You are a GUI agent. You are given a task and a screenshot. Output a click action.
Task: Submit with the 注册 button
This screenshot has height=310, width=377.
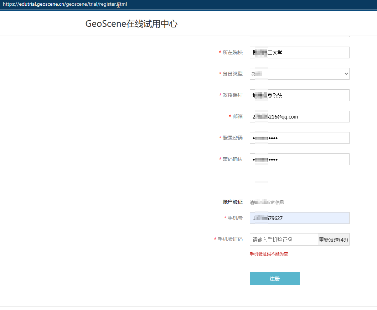(x=275, y=279)
